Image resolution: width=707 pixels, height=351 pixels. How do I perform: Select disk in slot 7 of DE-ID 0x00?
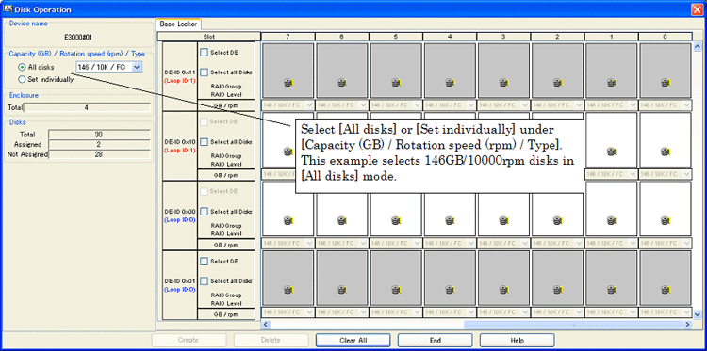pos(288,209)
